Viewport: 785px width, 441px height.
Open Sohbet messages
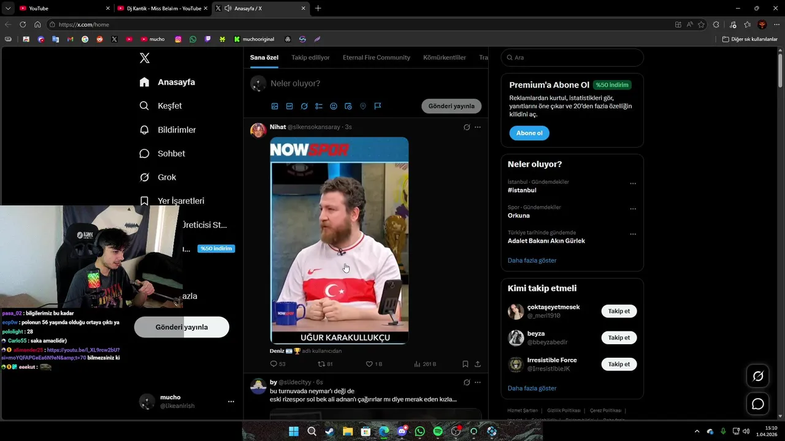[x=163, y=154]
